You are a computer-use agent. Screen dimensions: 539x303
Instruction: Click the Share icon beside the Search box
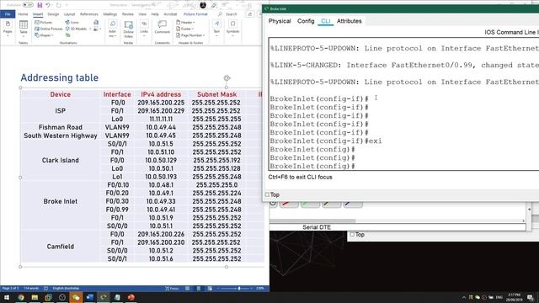pyautogui.click(x=250, y=14)
